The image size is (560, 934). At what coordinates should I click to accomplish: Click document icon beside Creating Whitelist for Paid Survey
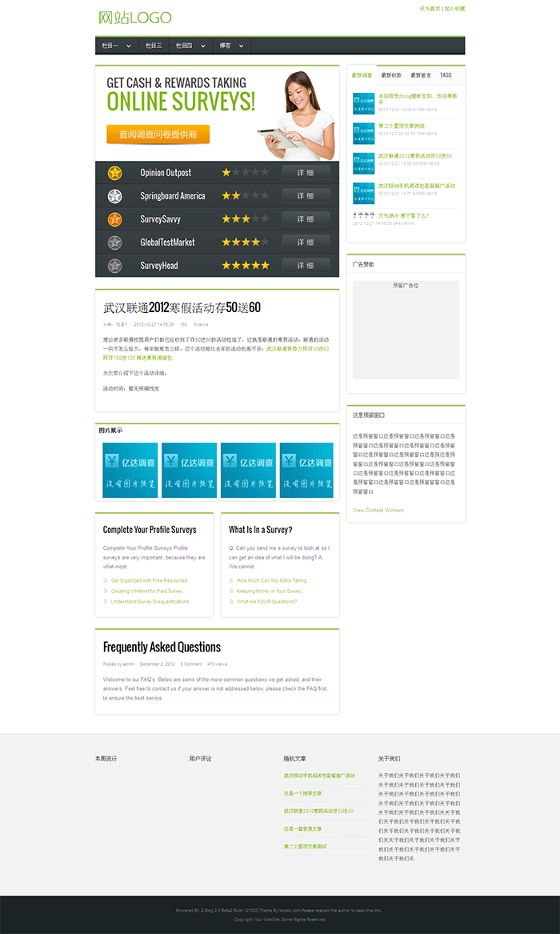pos(106,591)
